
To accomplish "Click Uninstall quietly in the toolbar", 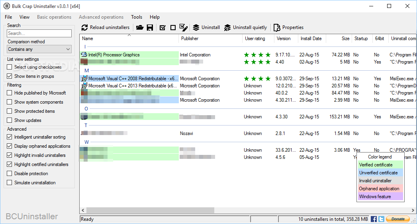I will pos(245,27).
